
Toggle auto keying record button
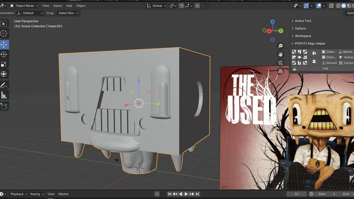157,194
